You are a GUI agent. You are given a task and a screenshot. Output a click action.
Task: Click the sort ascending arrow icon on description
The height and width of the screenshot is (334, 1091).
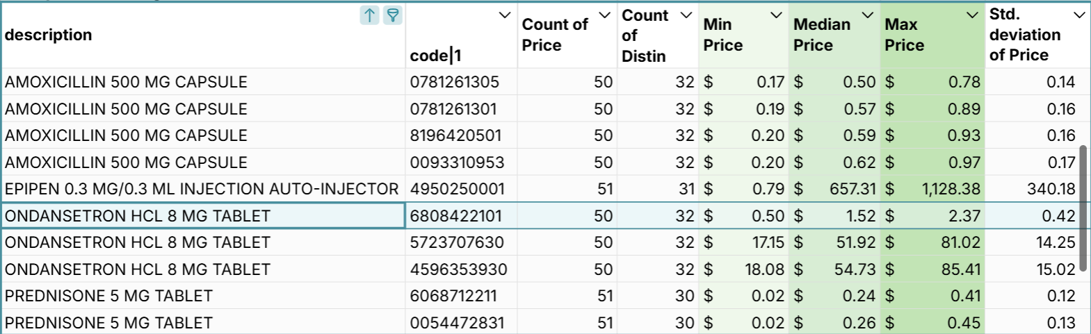pyautogui.click(x=369, y=15)
